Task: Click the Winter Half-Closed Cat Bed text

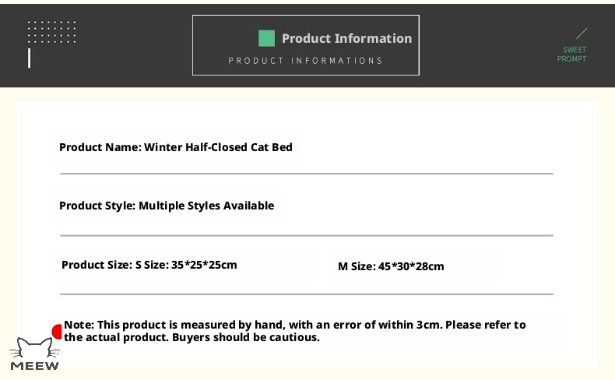Action: point(218,147)
